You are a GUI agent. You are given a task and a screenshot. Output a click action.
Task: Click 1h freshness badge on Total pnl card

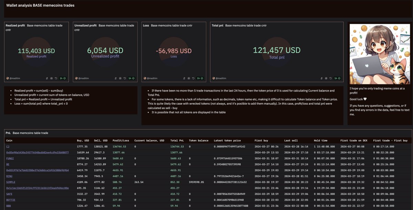337,78
